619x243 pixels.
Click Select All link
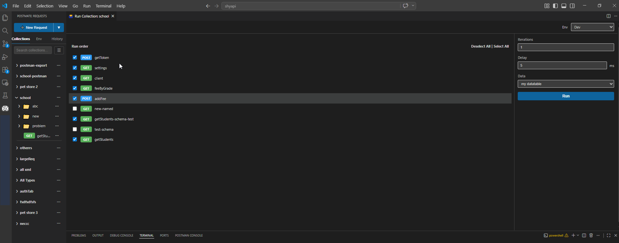coord(501,46)
